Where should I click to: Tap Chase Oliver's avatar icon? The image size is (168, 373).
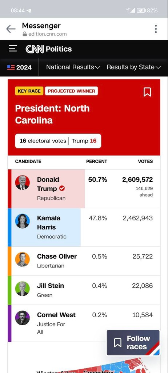[x=23, y=259]
